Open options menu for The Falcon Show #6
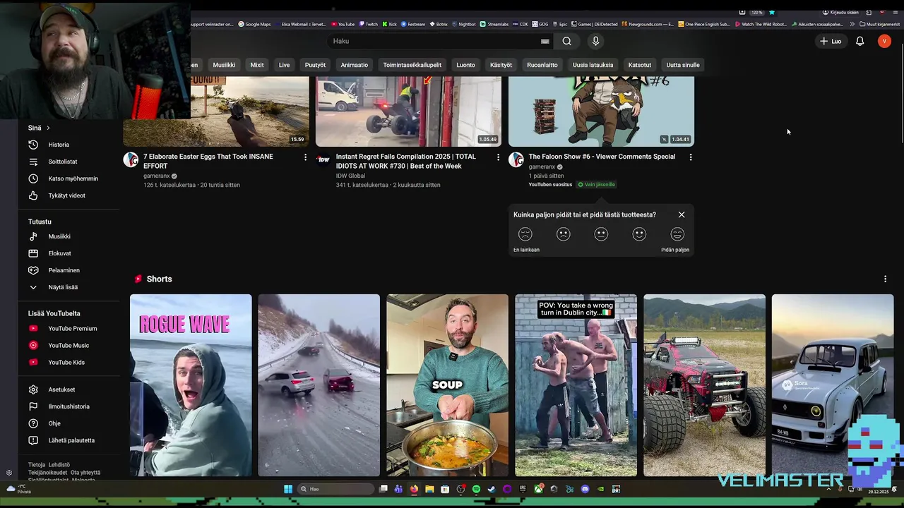The height and width of the screenshot is (508, 904). [x=691, y=157]
